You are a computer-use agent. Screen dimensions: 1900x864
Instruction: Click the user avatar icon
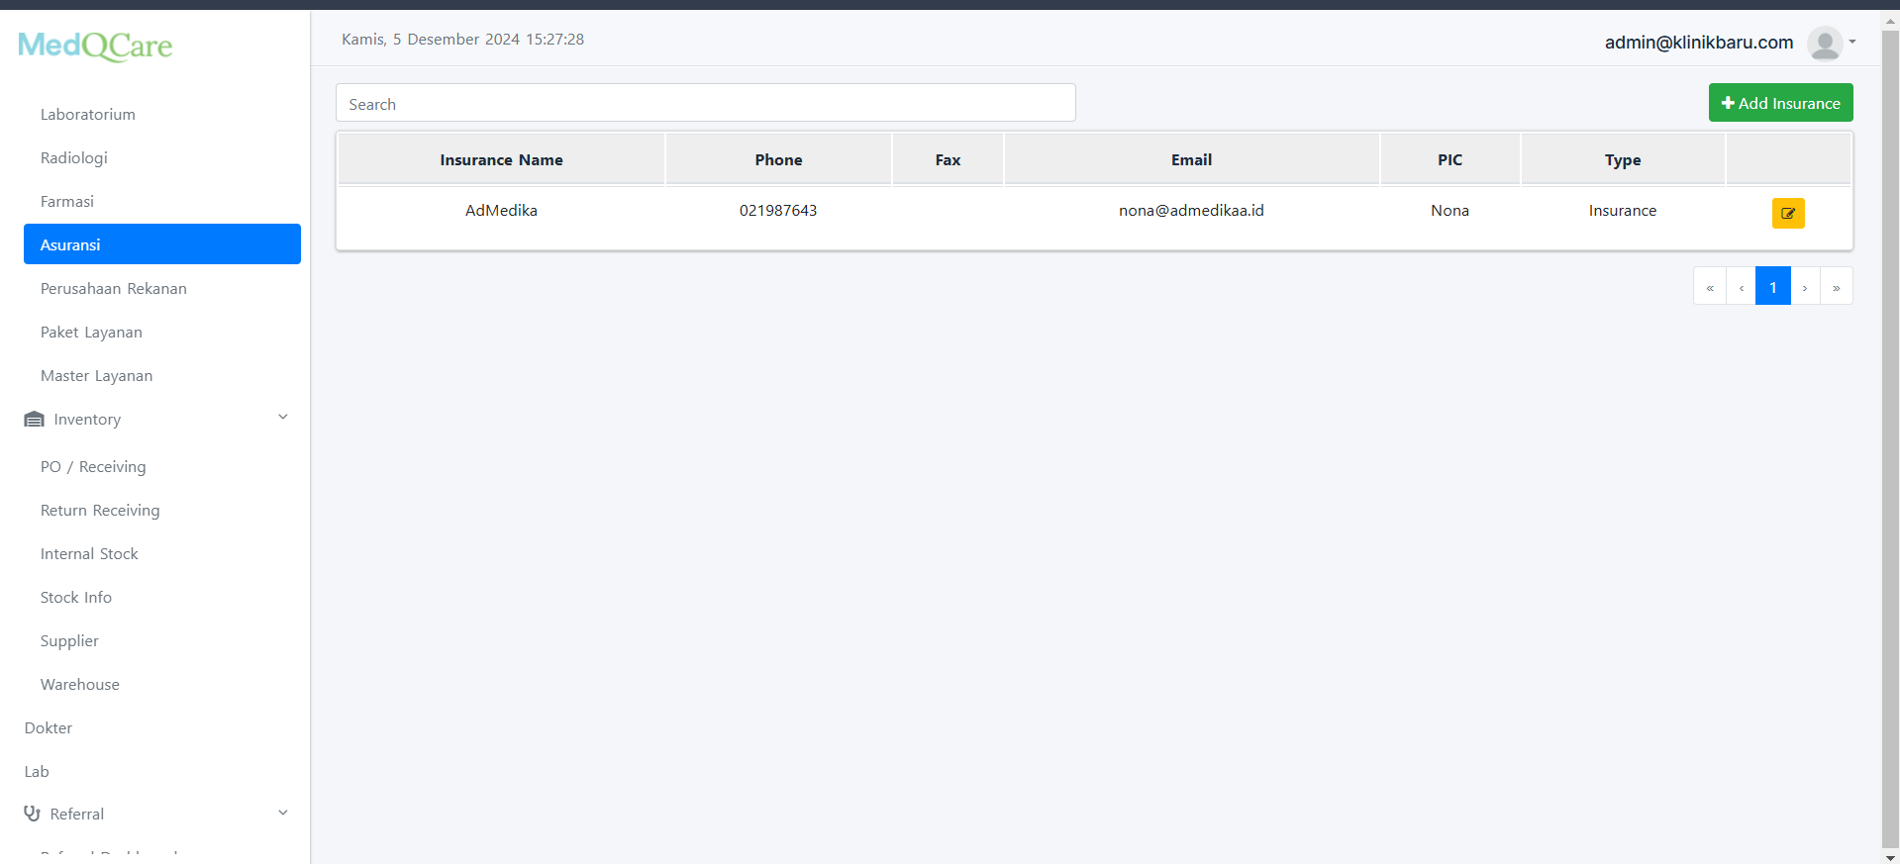click(x=1824, y=43)
